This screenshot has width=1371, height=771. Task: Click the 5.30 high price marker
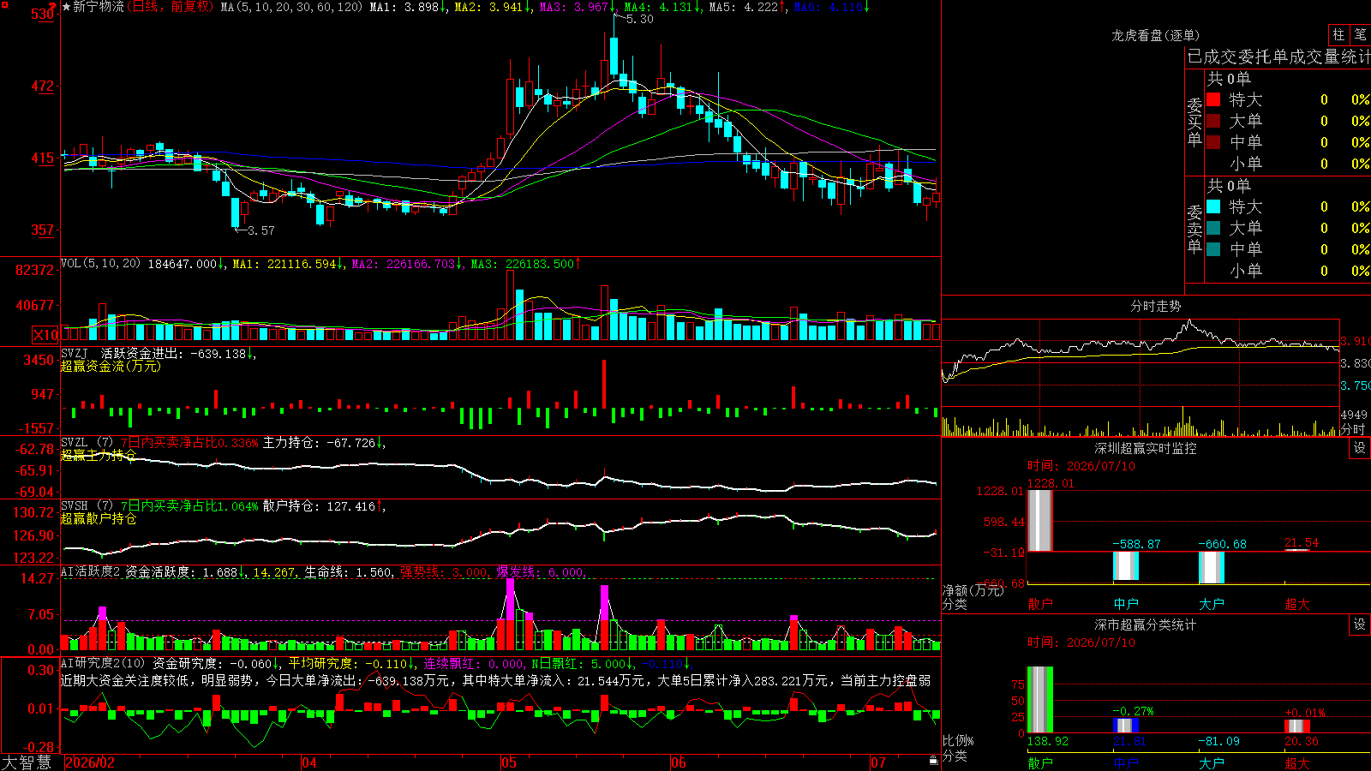(639, 19)
